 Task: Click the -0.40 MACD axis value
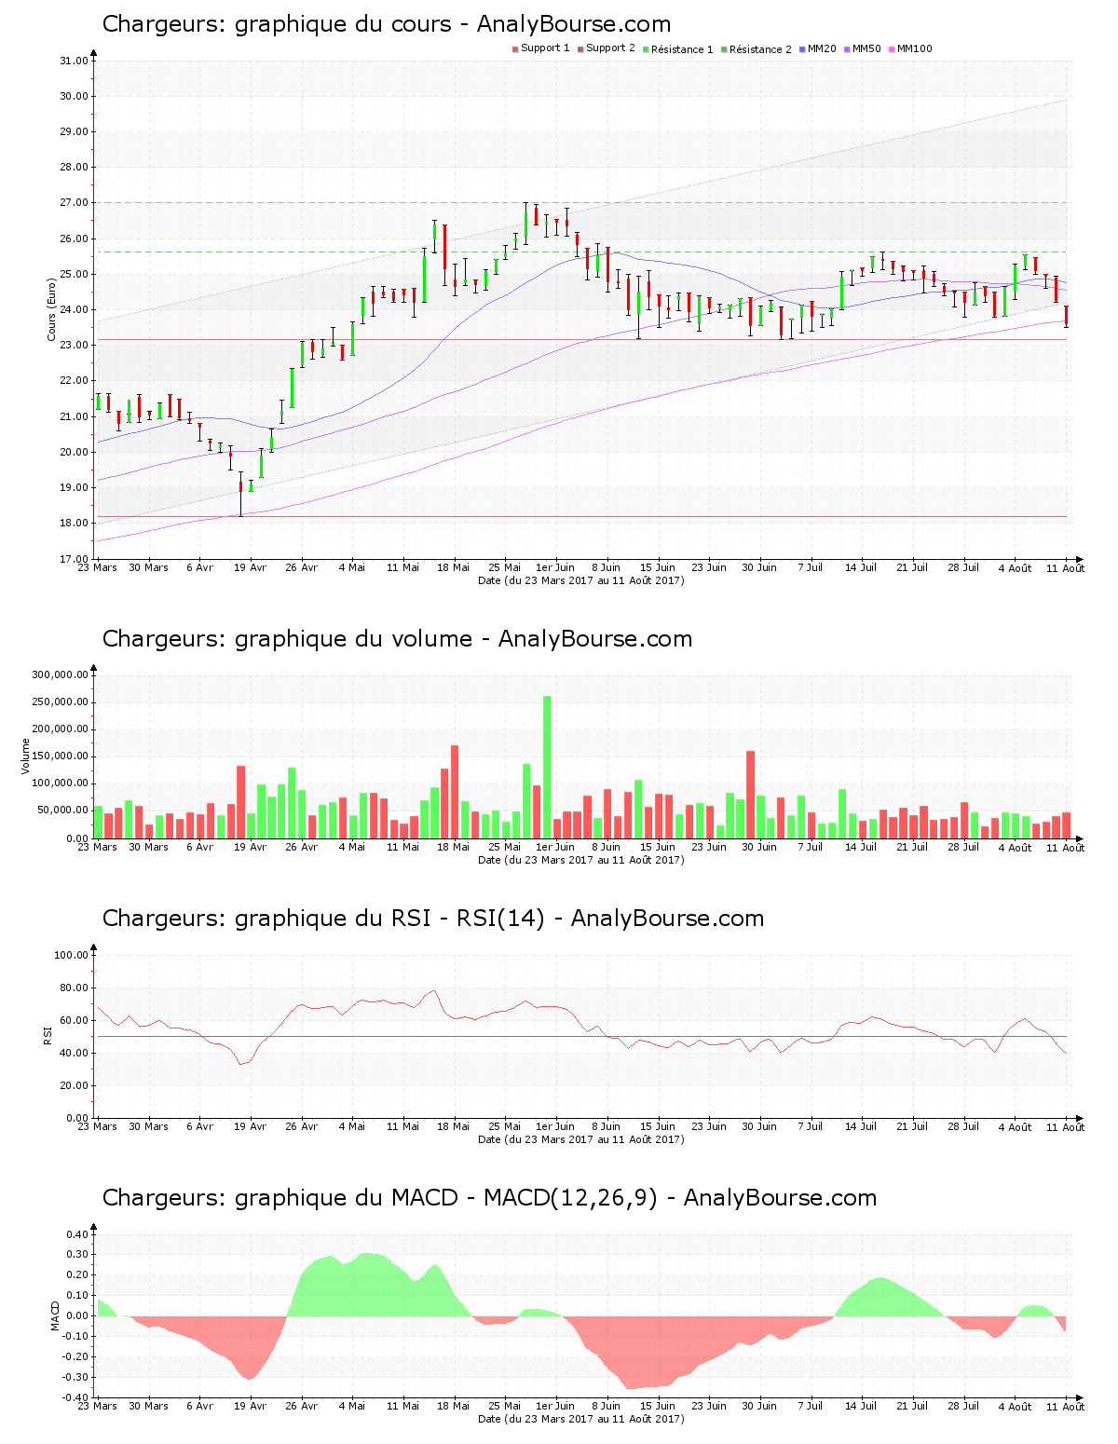75,1397
